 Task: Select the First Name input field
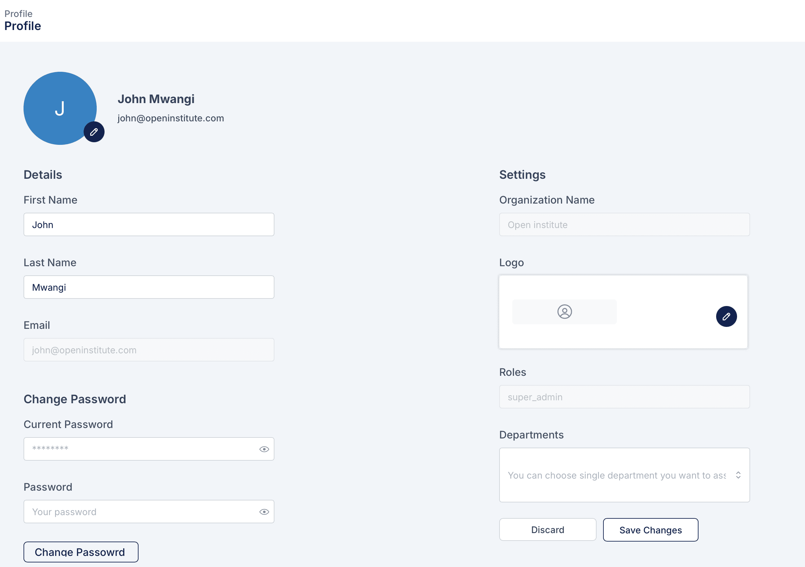149,224
